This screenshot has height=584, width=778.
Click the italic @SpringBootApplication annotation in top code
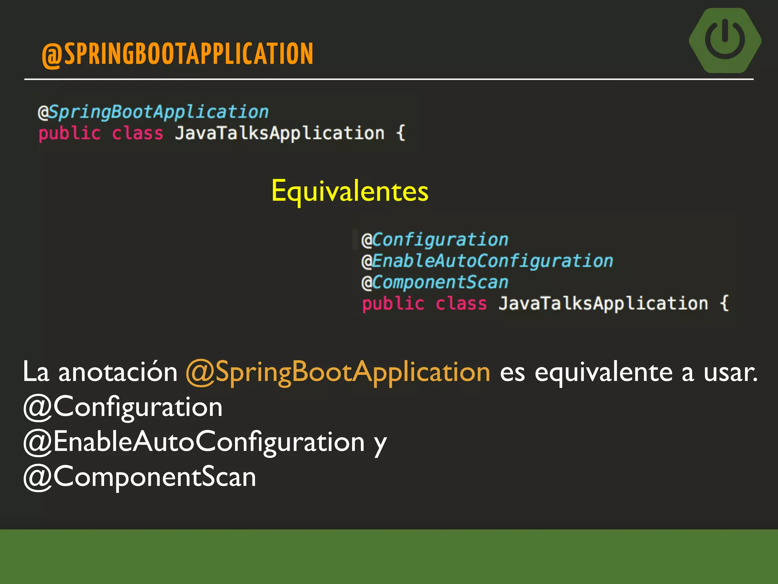(x=153, y=112)
